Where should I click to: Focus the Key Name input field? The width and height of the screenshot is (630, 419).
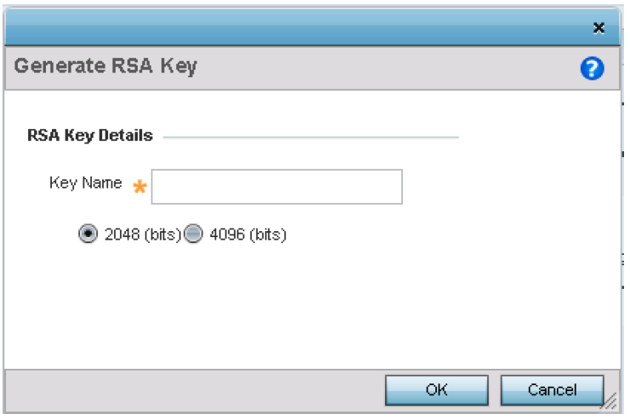[x=277, y=187]
